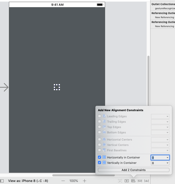The width and height of the screenshot is (175, 184).
Task: Click the Update Frames icon
Action: (120, 181)
